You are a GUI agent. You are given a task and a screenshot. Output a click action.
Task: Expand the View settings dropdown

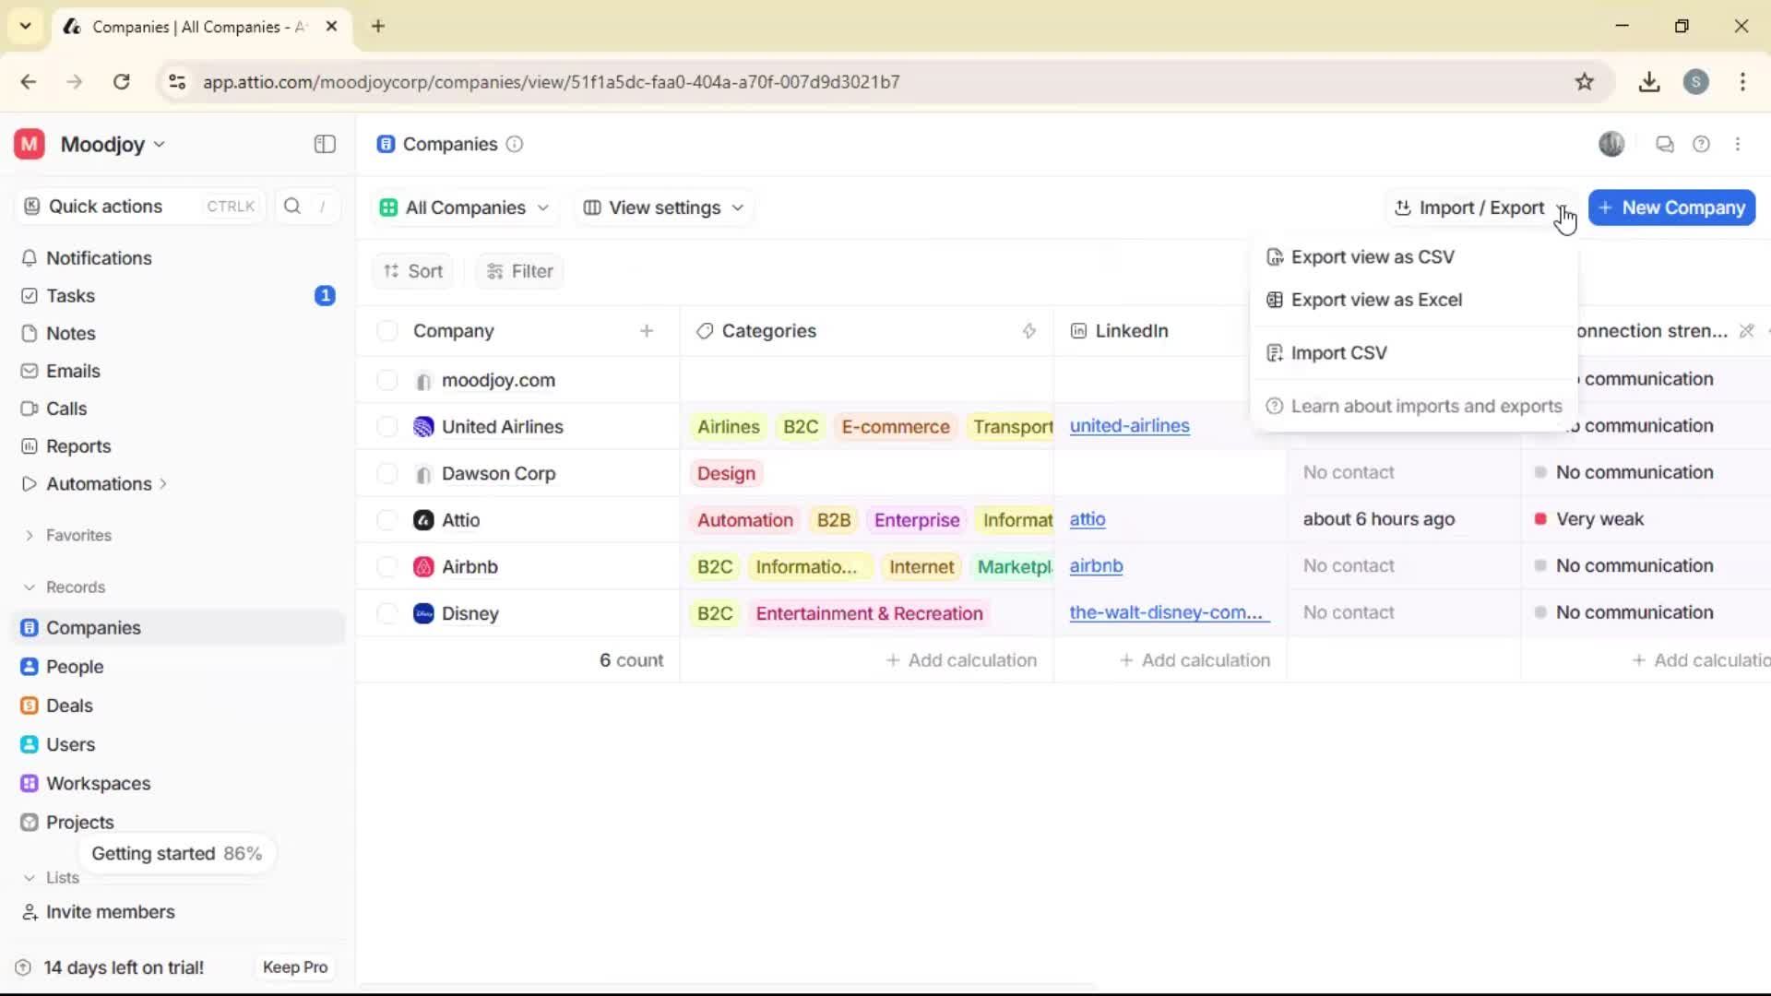663,207
